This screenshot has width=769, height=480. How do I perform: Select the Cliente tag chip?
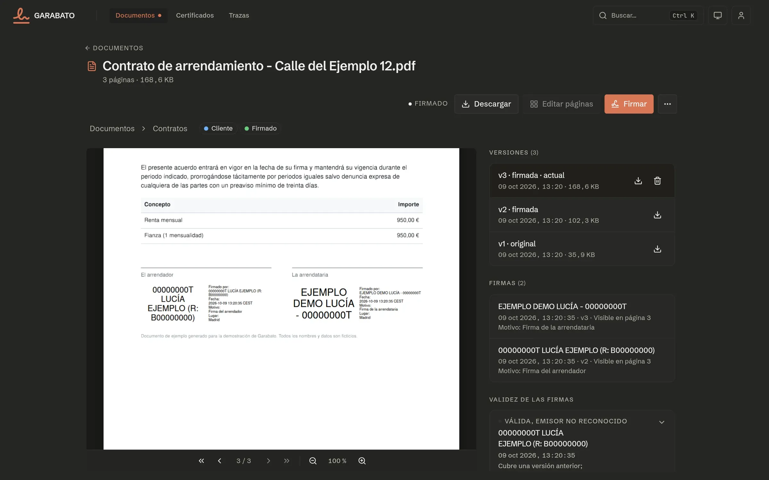[x=218, y=128]
